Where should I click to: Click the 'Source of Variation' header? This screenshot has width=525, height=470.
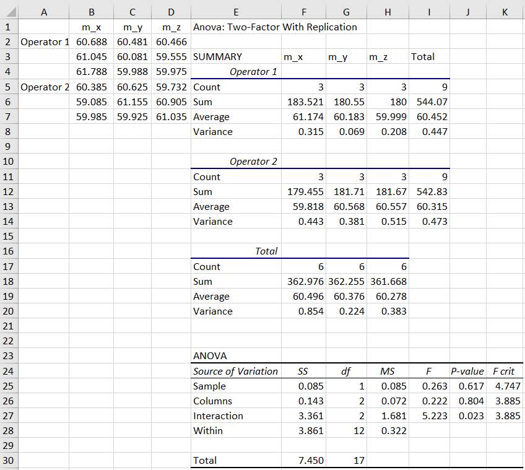pyautogui.click(x=235, y=371)
